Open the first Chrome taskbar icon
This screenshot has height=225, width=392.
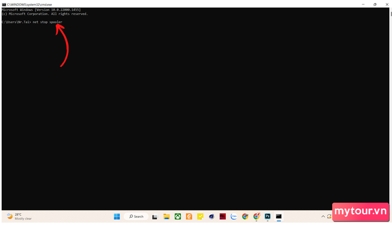pos(245,217)
